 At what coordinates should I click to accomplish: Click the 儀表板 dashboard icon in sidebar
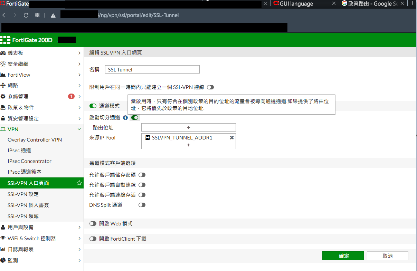[3, 53]
